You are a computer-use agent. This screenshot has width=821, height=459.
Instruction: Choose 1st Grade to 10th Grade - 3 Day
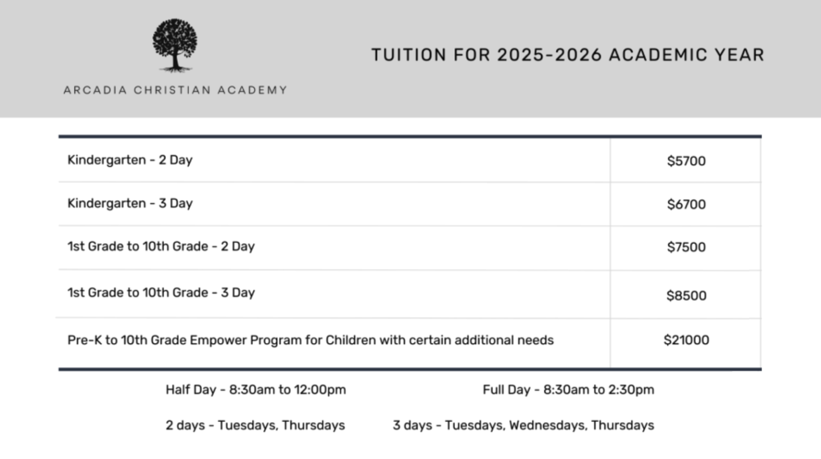click(x=161, y=293)
